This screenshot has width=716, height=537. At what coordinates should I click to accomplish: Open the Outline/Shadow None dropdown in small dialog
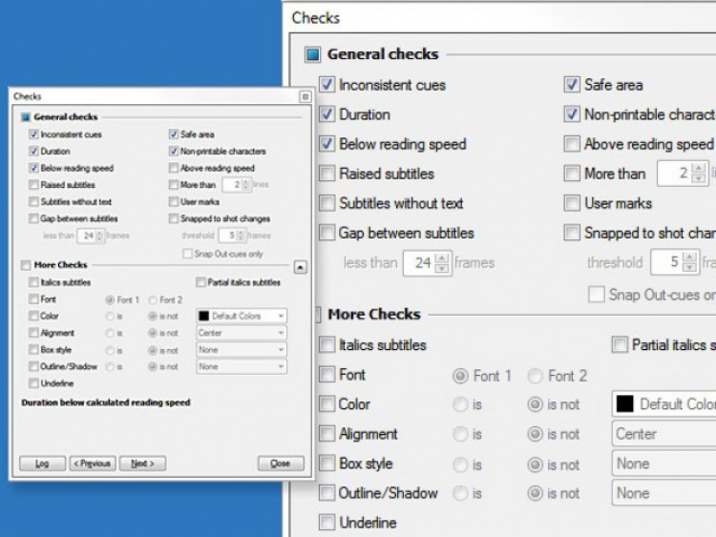click(242, 366)
